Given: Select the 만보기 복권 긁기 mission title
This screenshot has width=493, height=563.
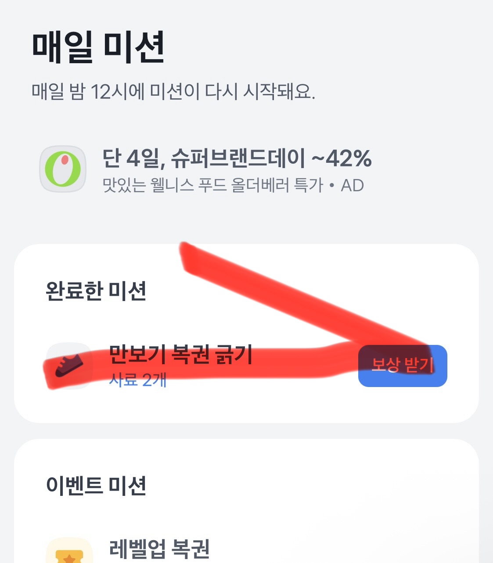Looking at the screenshot, I should click(180, 354).
